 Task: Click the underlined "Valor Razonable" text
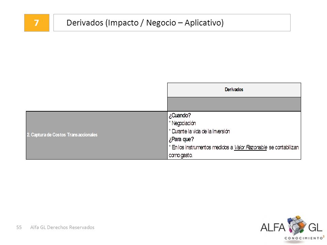pyautogui.click(x=250, y=147)
